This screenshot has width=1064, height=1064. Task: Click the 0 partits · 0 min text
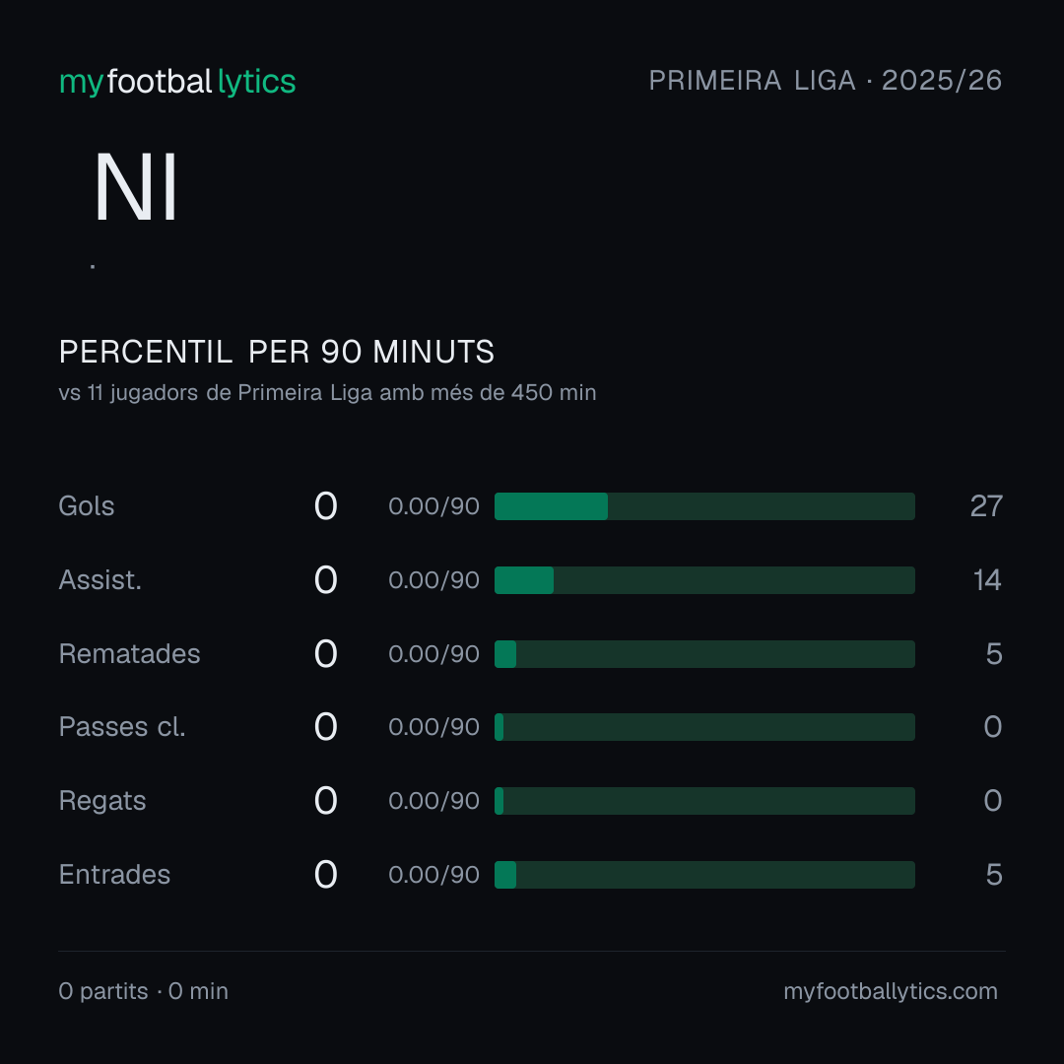point(143,991)
